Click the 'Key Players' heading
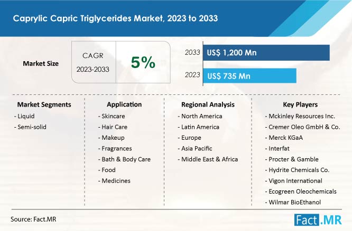Screen dimensions: 352x231 tap(300, 104)
